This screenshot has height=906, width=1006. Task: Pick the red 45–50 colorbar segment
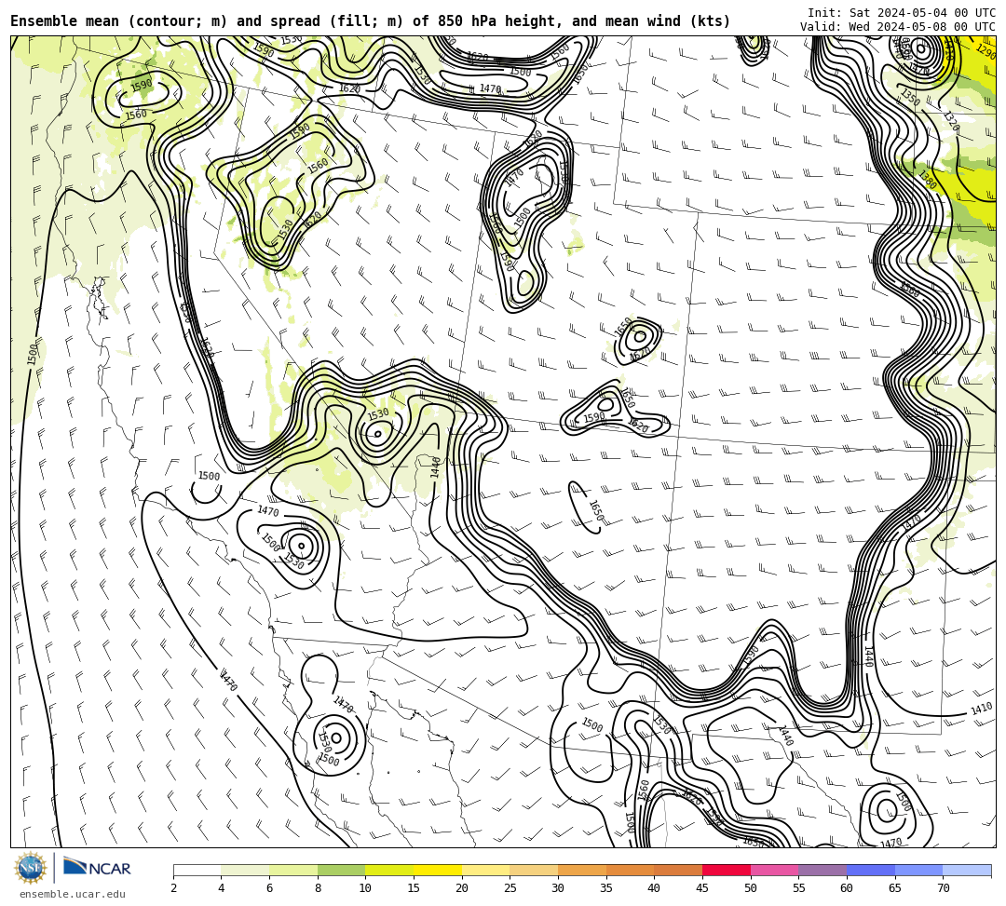click(727, 870)
